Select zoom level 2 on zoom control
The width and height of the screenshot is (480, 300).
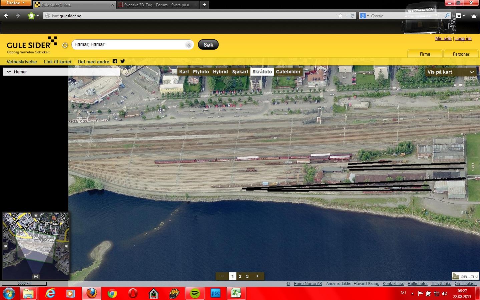click(x=240, y=276)
